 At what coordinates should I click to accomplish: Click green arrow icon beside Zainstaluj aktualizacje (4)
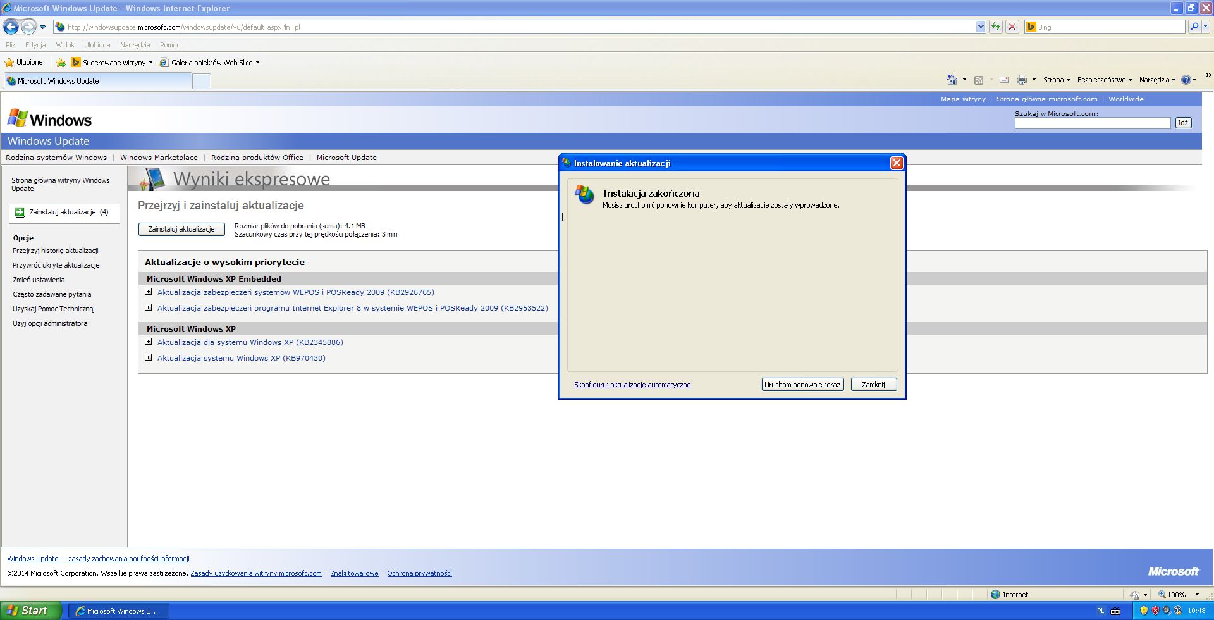(x=20, y=213)
